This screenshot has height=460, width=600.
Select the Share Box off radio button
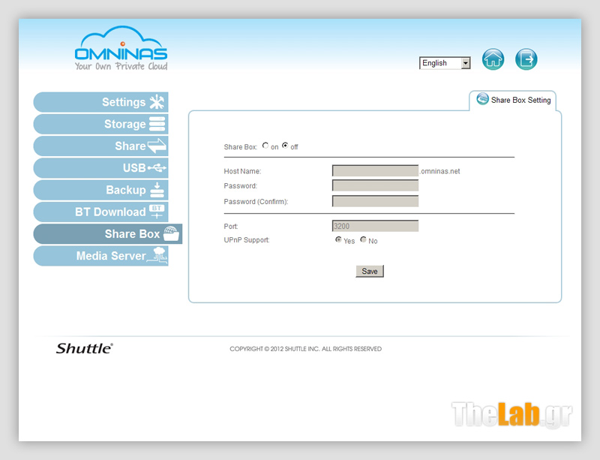(285, 146)
